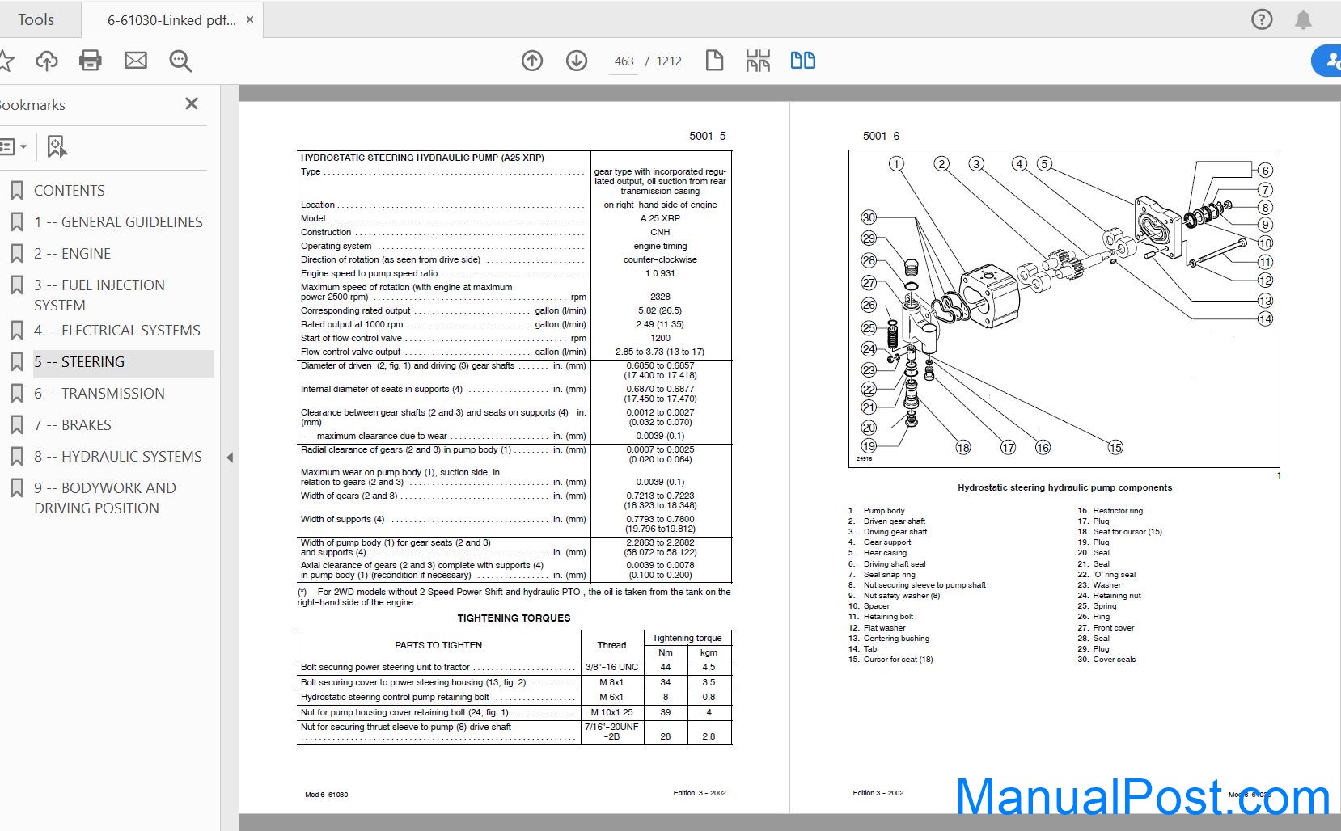This screenshot has height=831, width=1341.
Task: Click page label '5001-5'
Action: click(707, 136)
